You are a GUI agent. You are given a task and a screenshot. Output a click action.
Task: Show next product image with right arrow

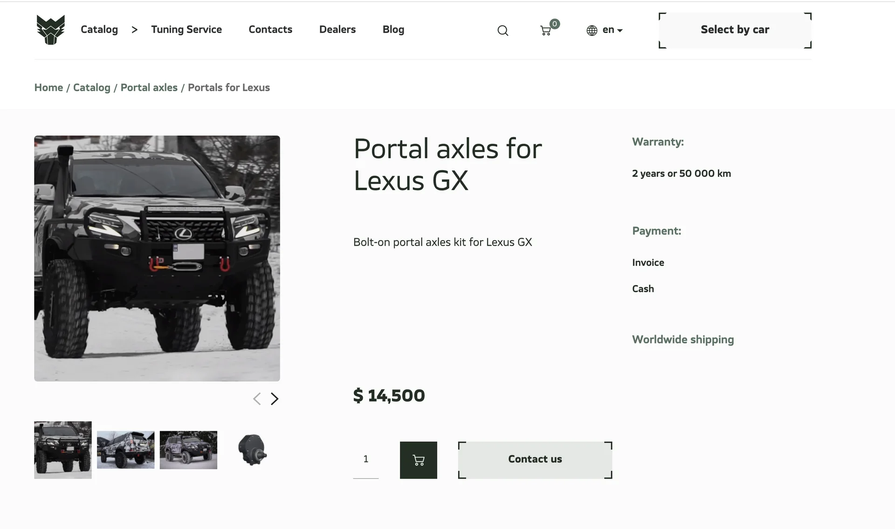click(275, 399)
